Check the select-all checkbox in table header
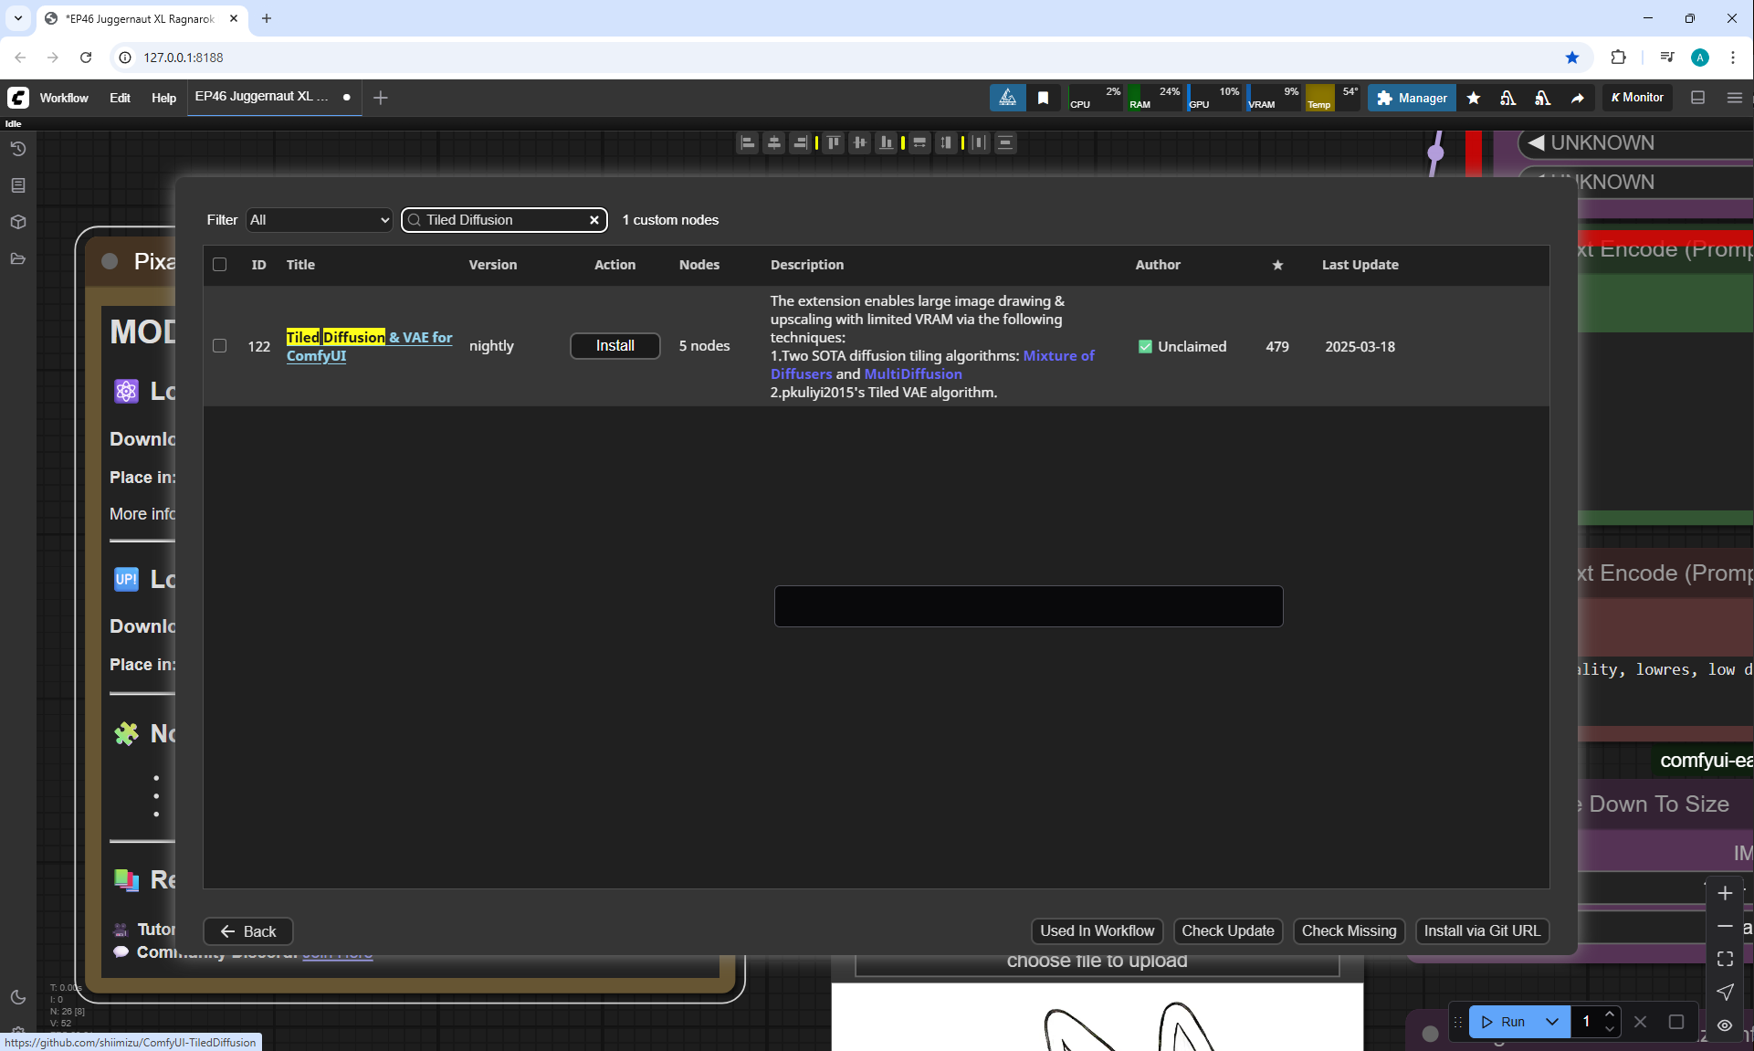The height and width of the screenshot is (1051, 1754). click(x=219, y=265)
